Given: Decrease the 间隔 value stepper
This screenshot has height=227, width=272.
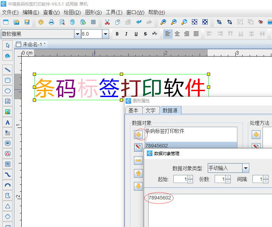Looking at the screenshot, I should point(266,181).
